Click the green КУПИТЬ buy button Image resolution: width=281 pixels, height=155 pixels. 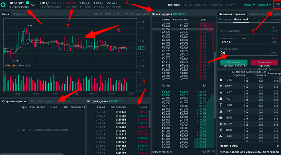[x=234, y=63]
